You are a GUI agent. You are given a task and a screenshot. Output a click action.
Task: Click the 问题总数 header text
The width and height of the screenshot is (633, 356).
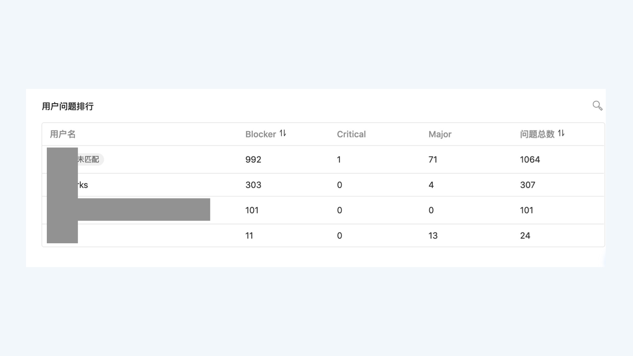537,134
